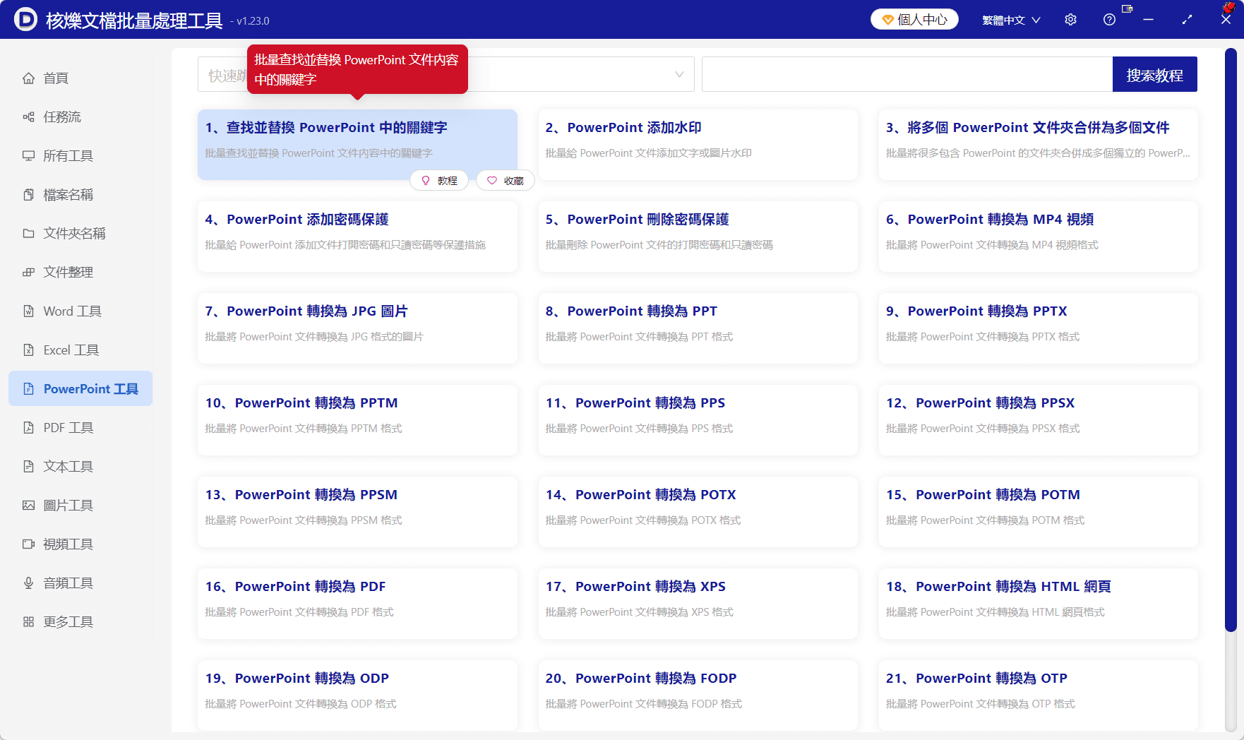Open PowerPoint 轉換為 PPTX card
The image size is (1244, 740).
click(1038, 328)
